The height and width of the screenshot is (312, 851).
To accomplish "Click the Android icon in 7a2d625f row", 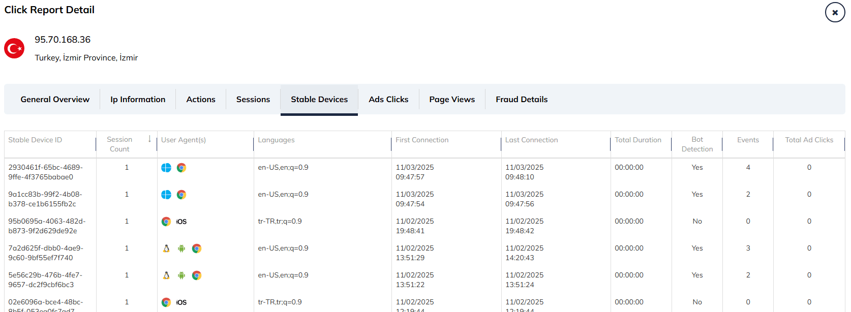I will 181,248.
